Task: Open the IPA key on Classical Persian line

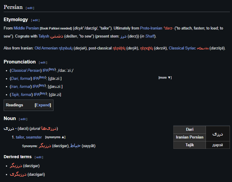Action: (x=52, y=69)
